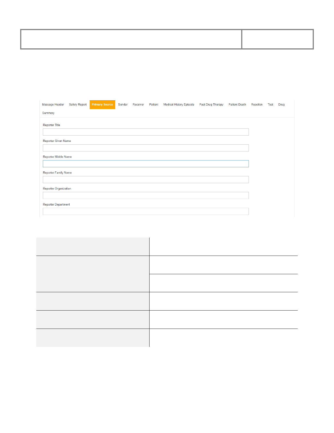The height and width of the screenshot is (433, 334).
Task: Go to the Summary tab
Action: pos(48,113)
